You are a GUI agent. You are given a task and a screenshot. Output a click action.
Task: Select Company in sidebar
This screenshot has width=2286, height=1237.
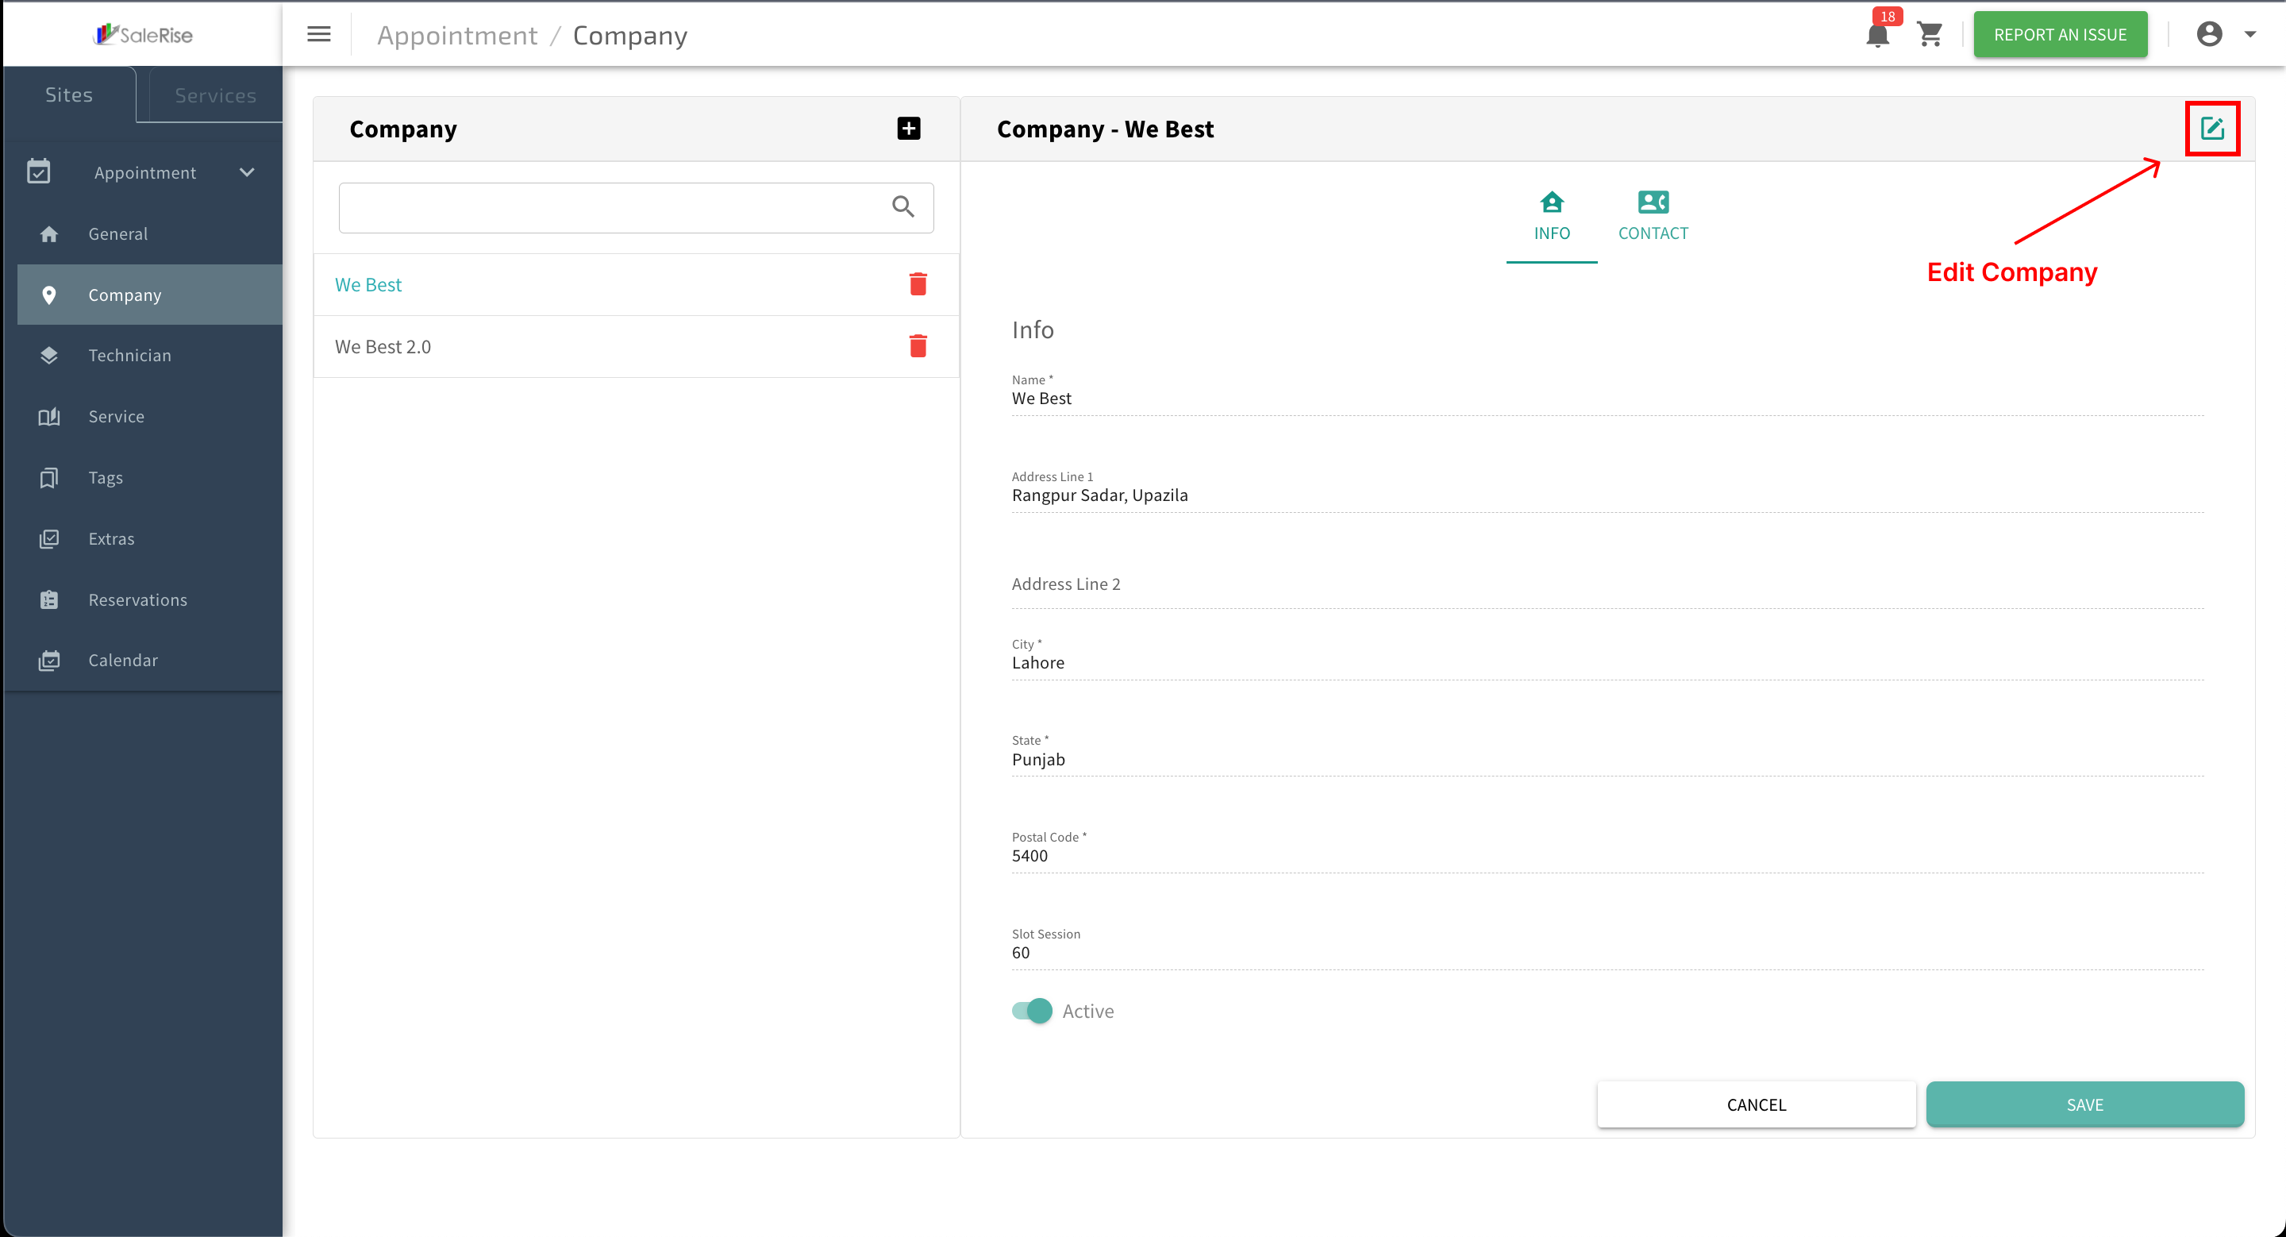pos(149,295)
